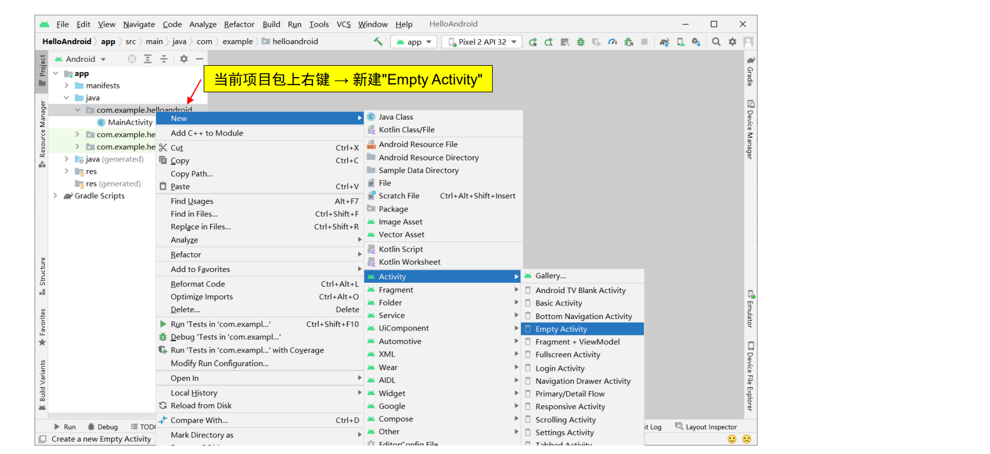Click helloandroid breadcrumb in navigation bar

tap(290, 41)
